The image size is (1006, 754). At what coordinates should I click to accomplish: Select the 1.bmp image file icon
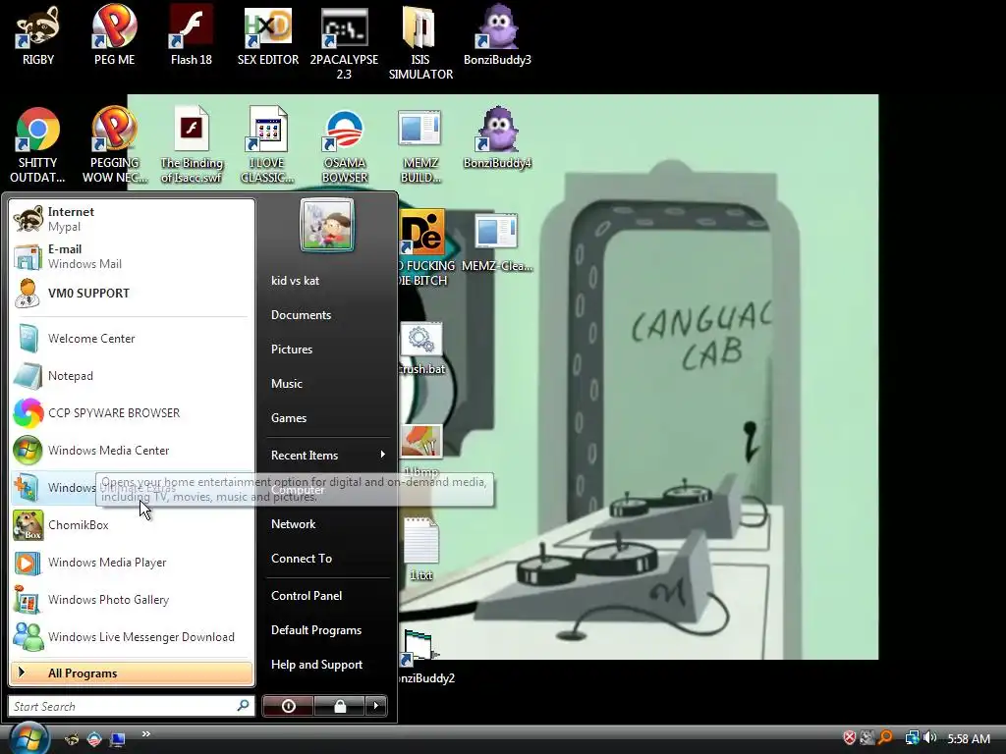point(421,450)
